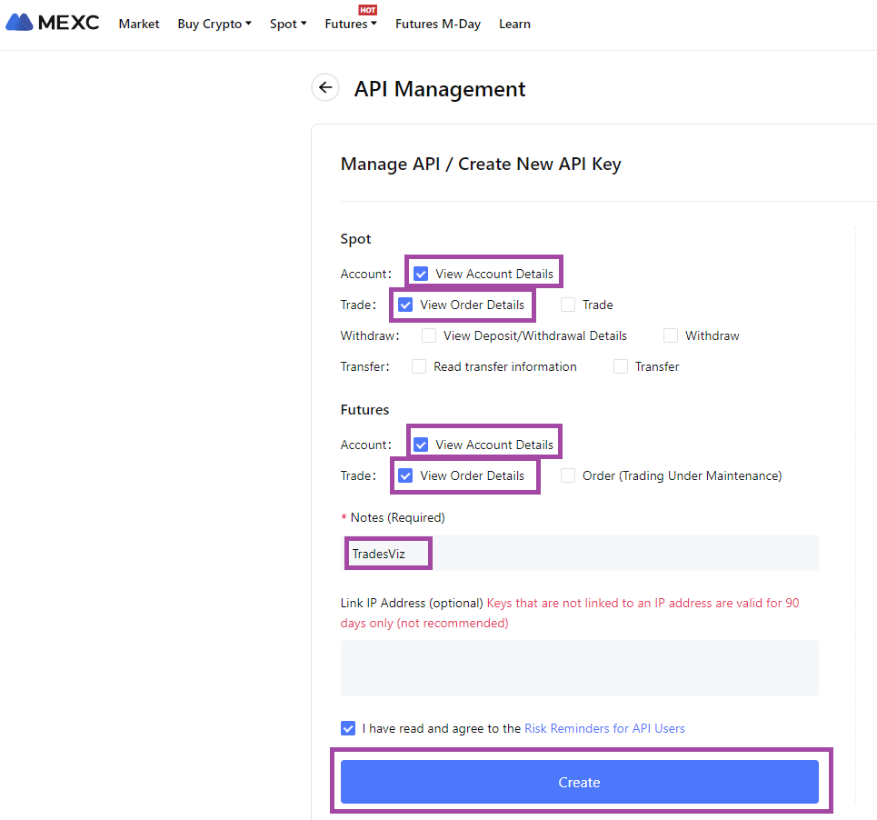Open Risk Reminders for API Users link
Image resolution: width=877 pixels, height=820 pixels.
(x=604, y=728)
